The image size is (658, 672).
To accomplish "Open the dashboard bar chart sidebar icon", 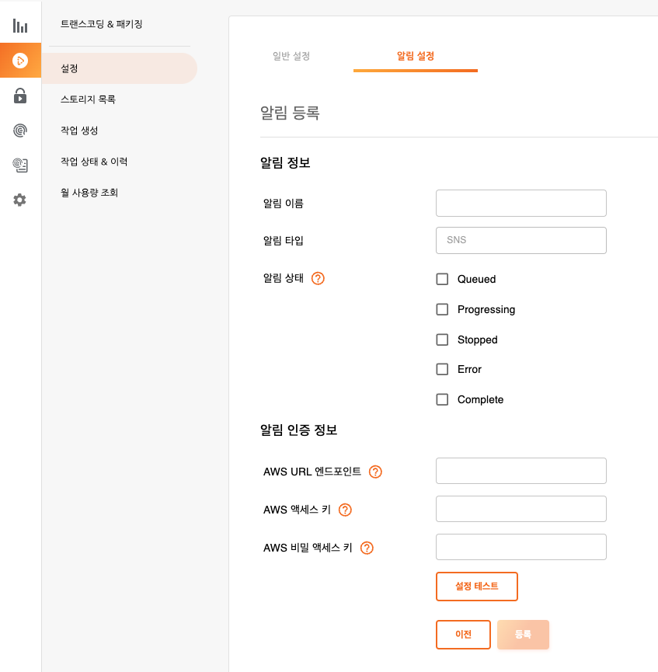I will click(20, 26).
